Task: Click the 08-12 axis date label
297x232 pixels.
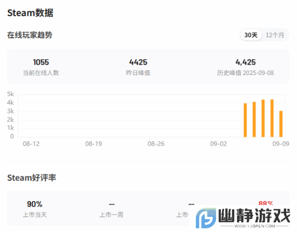Action: point(31,144)
